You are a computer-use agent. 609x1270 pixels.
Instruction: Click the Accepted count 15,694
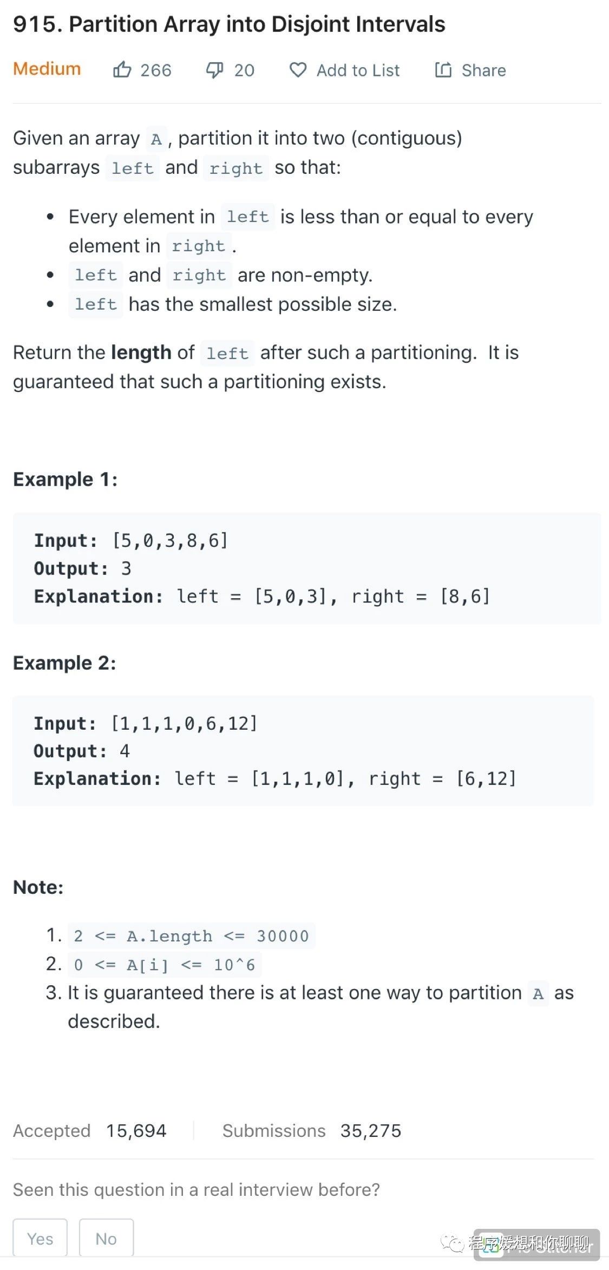136,1130
